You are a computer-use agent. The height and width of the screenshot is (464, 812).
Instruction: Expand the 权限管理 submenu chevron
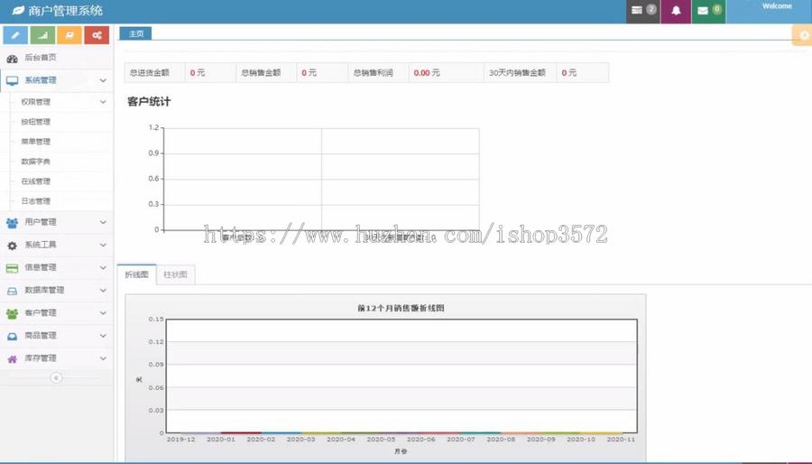pos(103,102)
